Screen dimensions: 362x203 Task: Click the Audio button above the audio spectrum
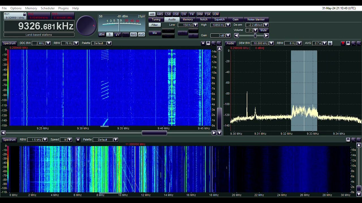click(x=230, y=43)
